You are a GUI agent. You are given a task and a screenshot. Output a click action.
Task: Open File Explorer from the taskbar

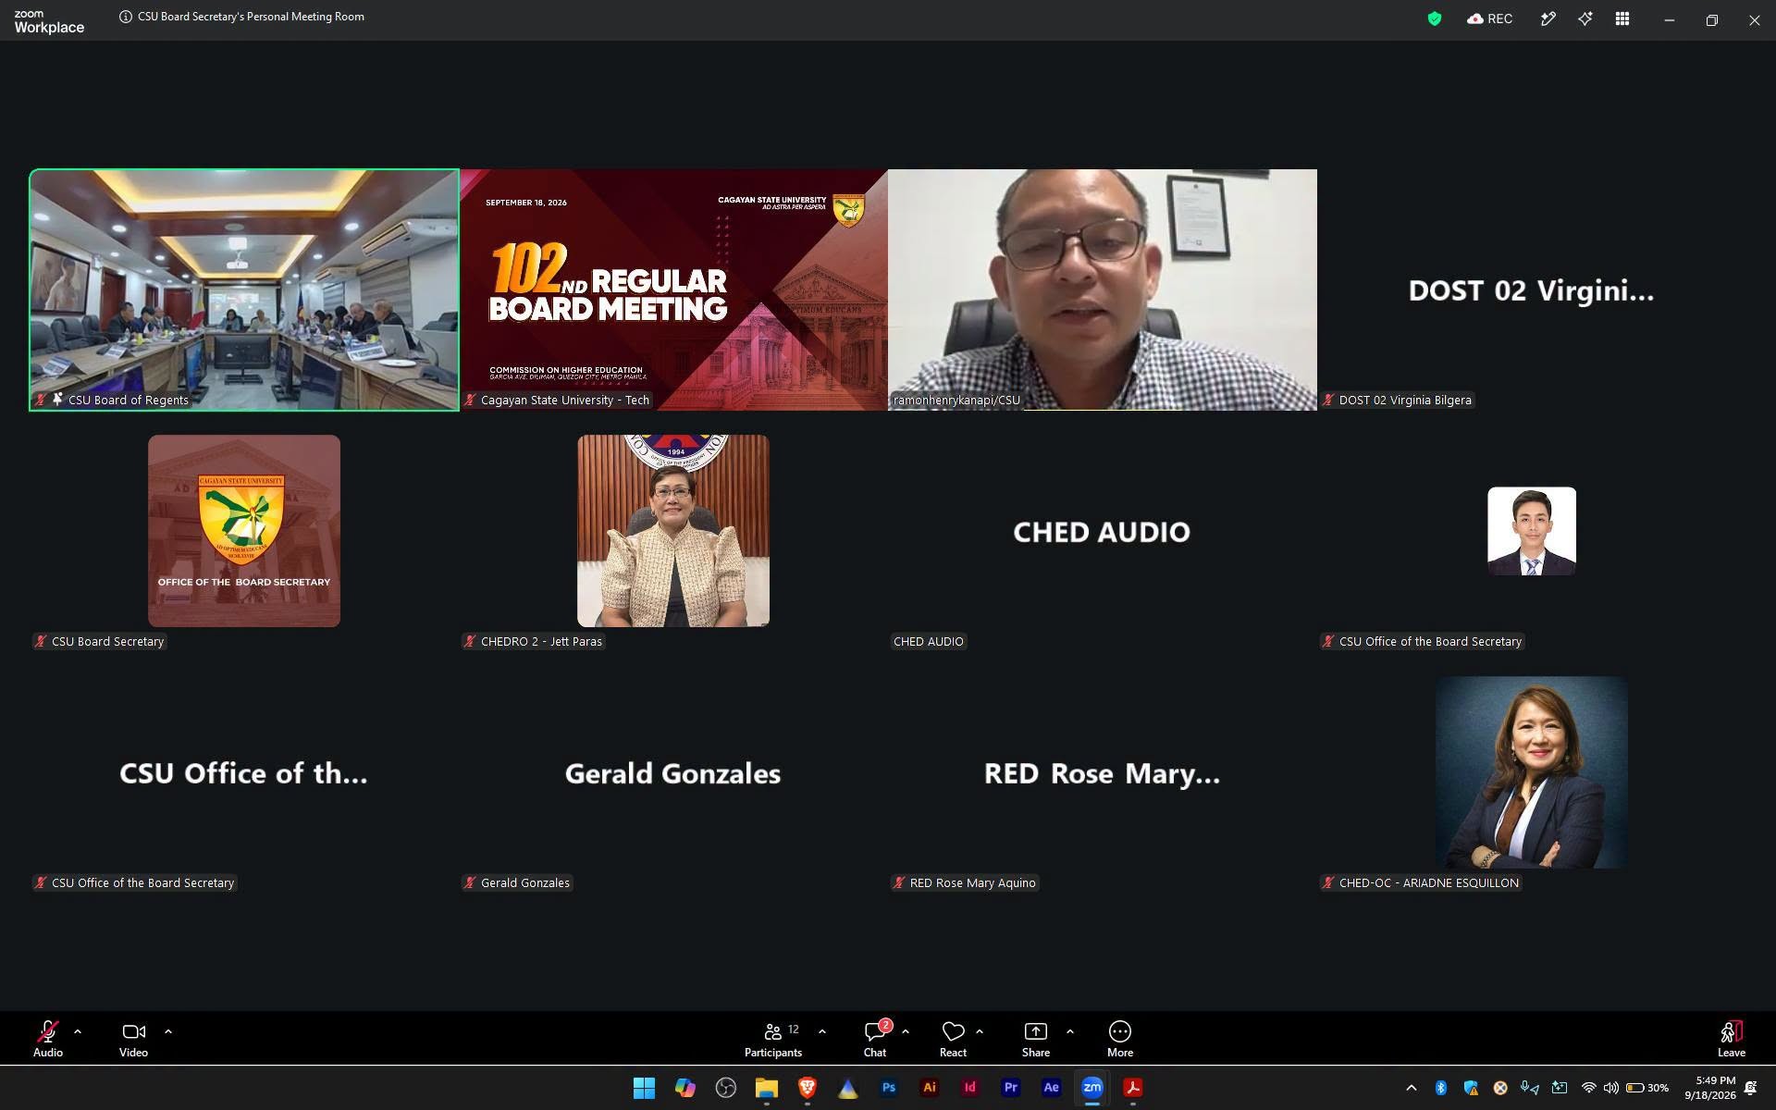[x=766, y=1088]
